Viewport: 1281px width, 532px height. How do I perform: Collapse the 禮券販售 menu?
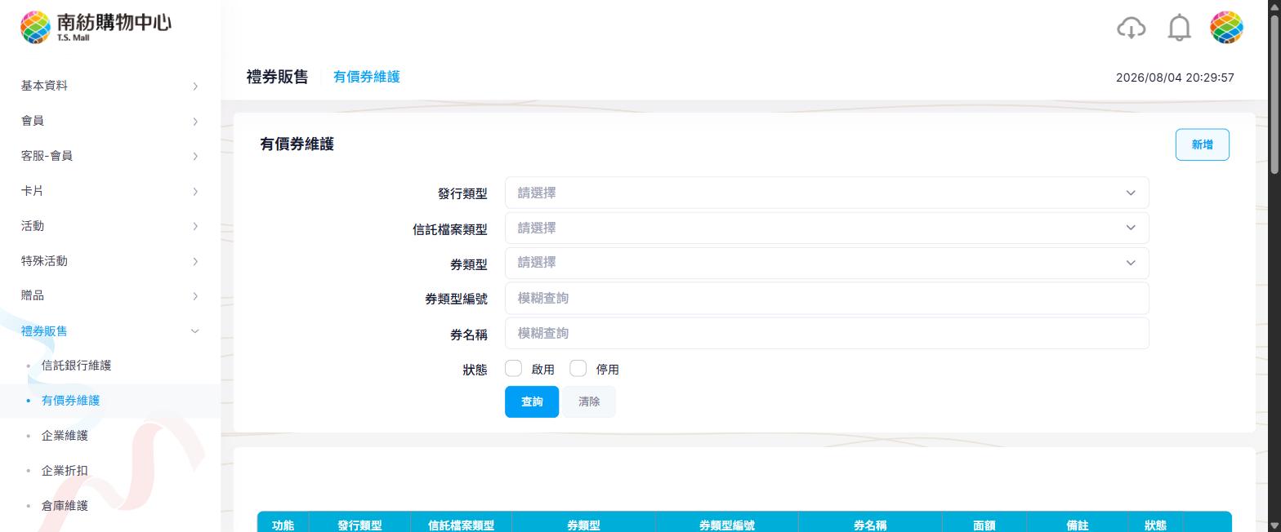tap(110, 330)
